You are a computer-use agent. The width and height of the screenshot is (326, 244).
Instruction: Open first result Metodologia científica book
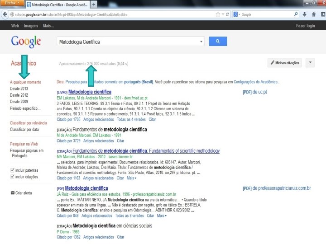pyautogui.click(x=90, y=92)
